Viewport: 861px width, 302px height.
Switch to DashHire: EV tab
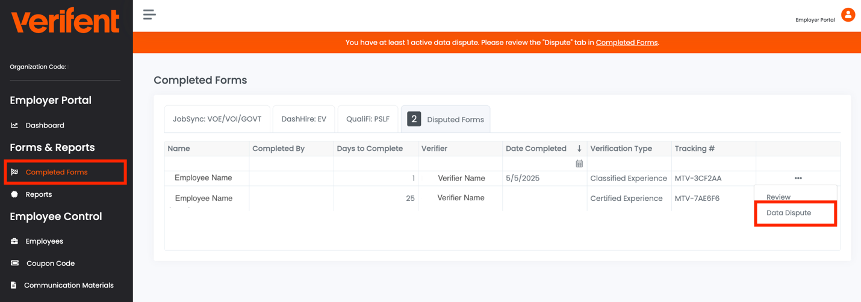tap(304, 119)
